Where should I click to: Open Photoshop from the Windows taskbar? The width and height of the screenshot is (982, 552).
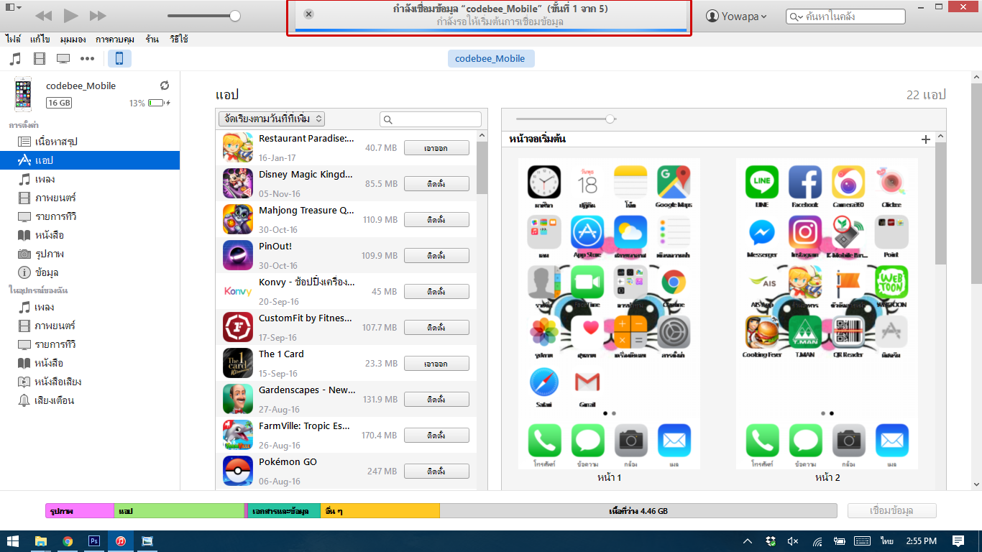(x=93, y=541)
